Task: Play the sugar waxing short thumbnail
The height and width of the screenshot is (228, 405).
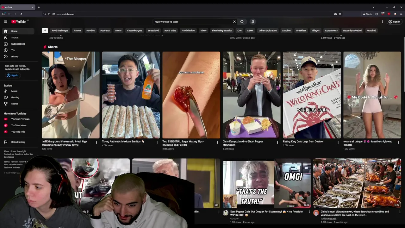Action: point(191,95)
